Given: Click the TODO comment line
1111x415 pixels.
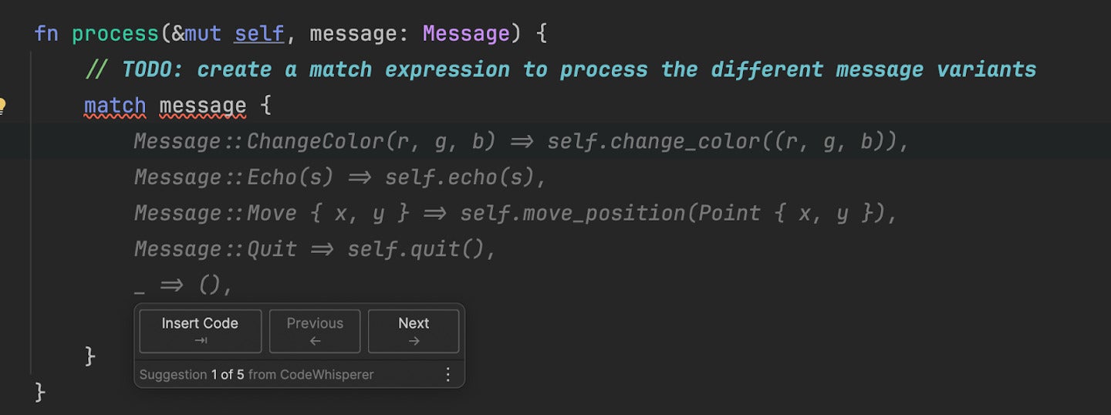Looking at the screenshot, I should pos(561,69).
